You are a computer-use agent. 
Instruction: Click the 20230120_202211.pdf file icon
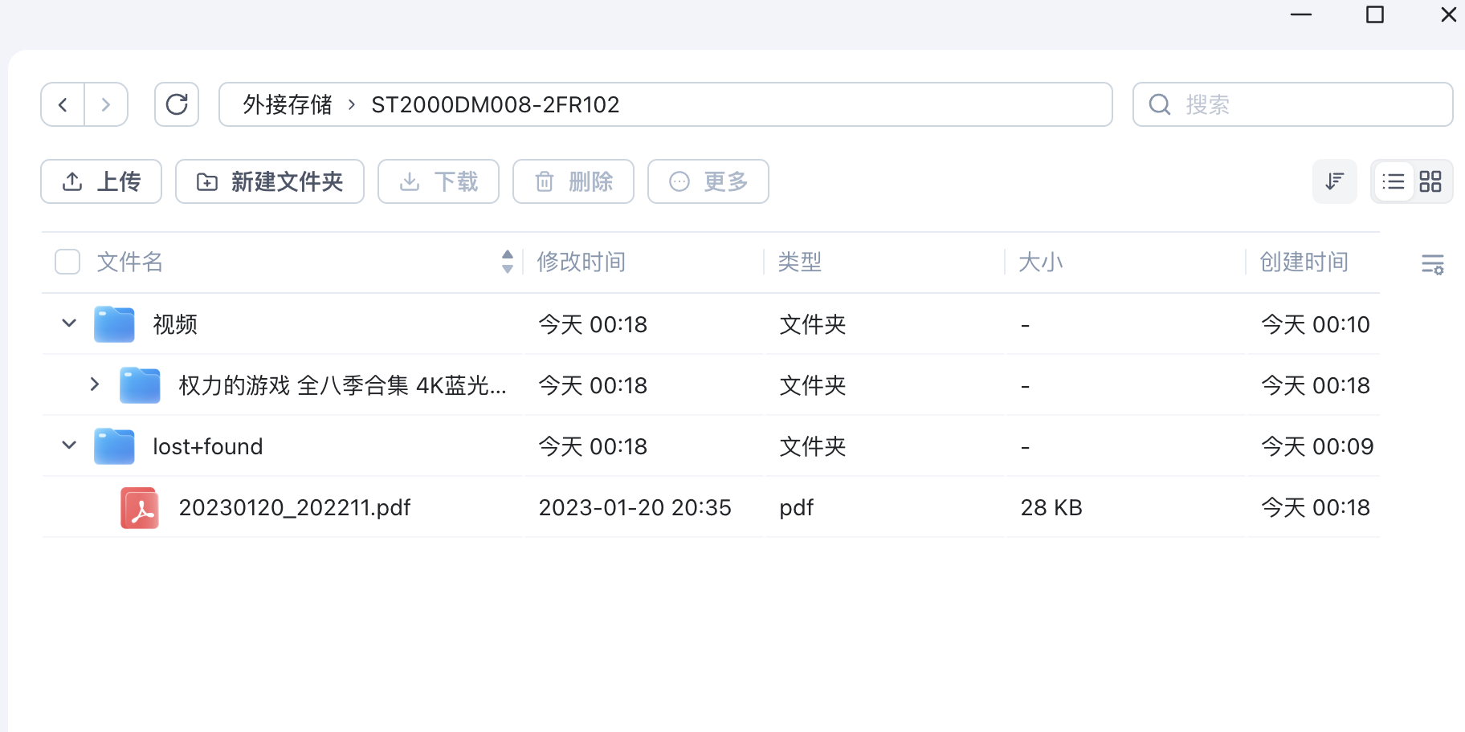click(140, 507)
